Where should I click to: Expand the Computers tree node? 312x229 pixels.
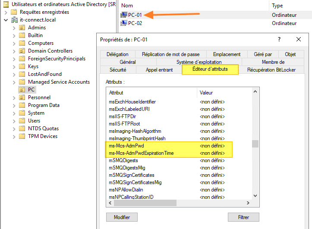(14, 43)
